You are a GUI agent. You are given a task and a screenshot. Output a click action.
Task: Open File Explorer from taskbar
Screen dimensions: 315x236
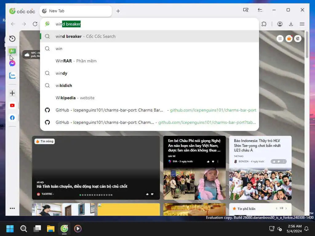[x=51, y=229]
